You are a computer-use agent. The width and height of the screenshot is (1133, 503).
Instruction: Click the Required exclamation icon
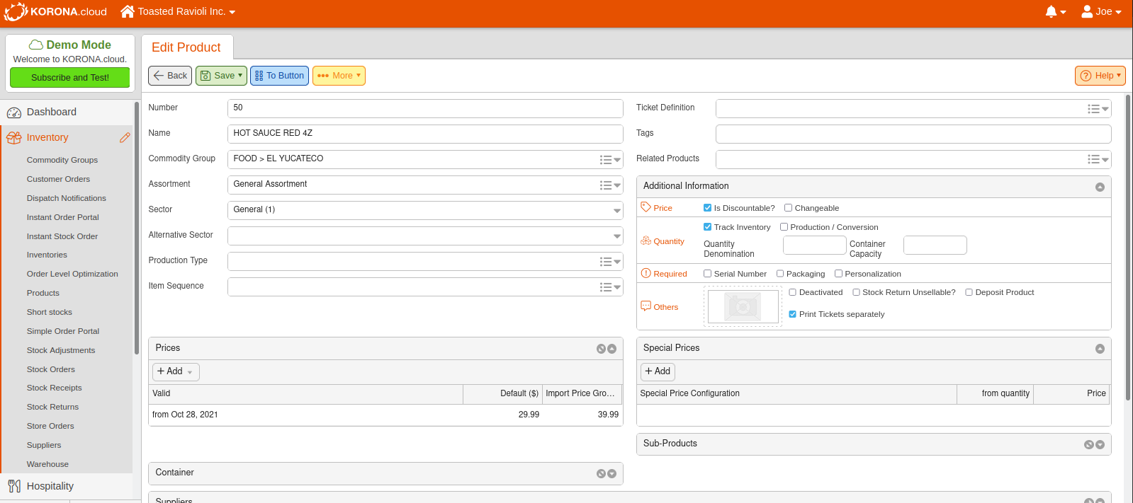pos(646,273)
